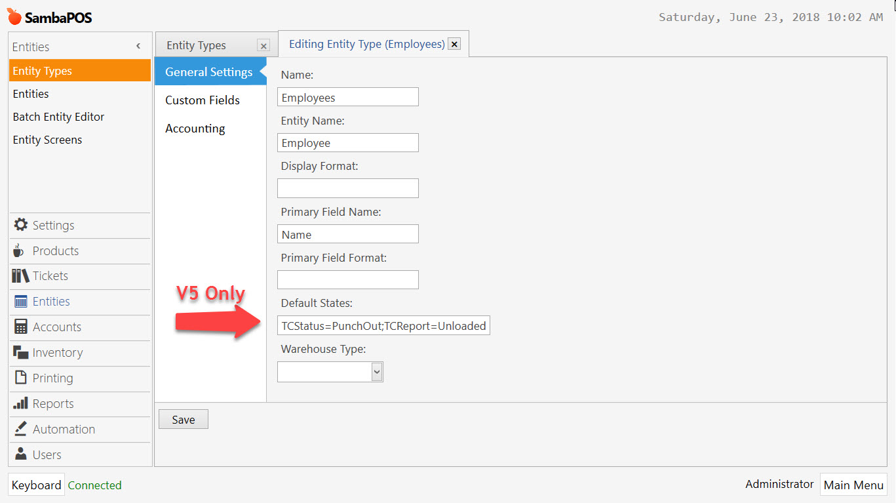Switch to the Custom Fields section
Screen dimensions: 896x503
pos(202,100)
